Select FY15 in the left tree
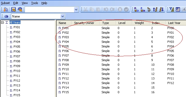Viewport: 186px width, 97px height. coord(17,95)
